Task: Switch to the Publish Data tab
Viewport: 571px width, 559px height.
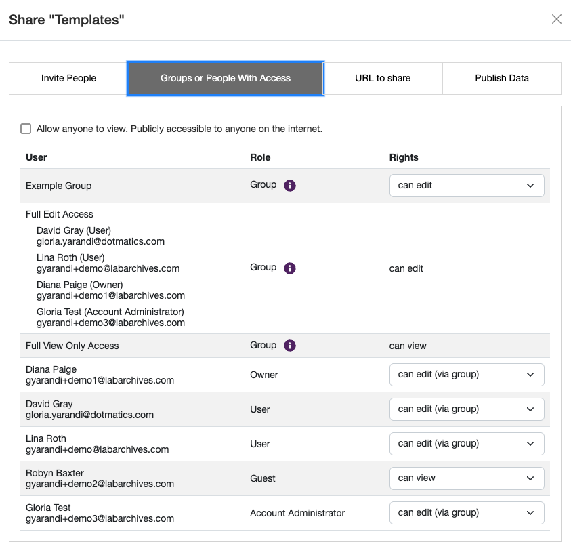Action: (501, 78)
